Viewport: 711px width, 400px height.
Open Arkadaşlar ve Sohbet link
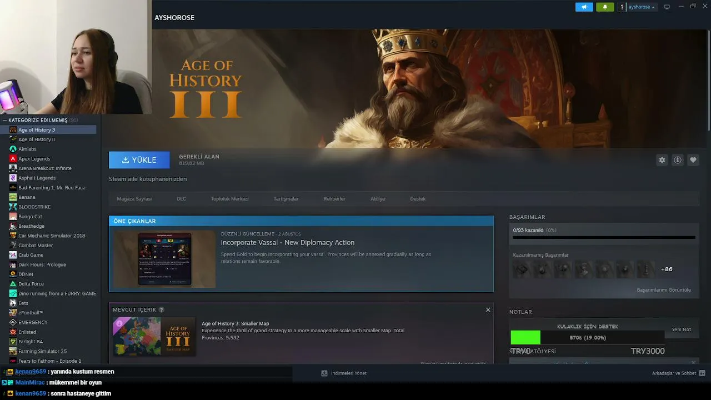pyautogui.click(x=674, y=373)
